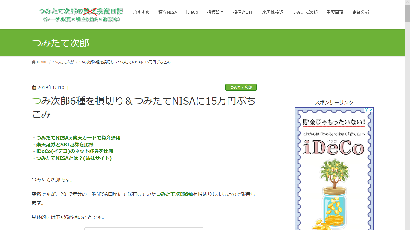Open the iDeCo navigation item
The width and height of the screenshot is (410, 230).
coord(192,12)
